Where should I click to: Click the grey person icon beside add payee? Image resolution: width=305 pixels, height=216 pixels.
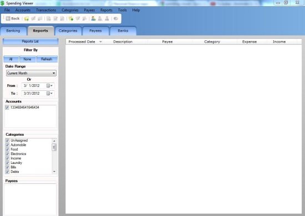click(x=100, y=18)
